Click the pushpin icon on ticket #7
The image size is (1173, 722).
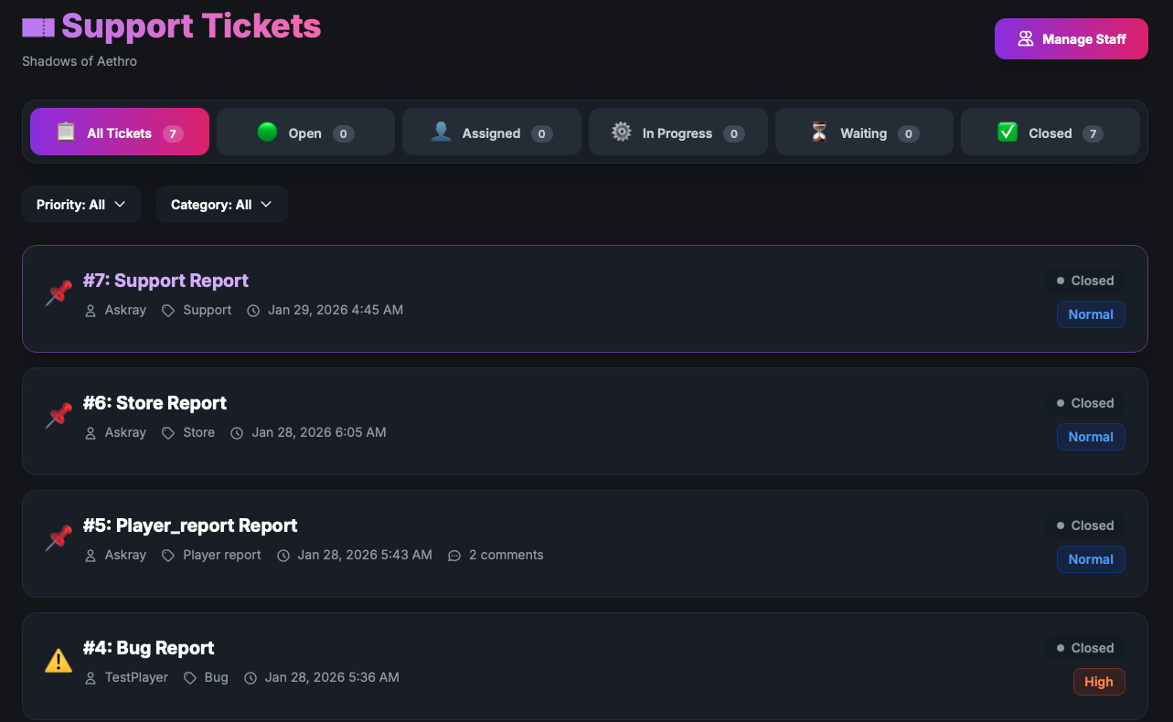coord(58,292)
